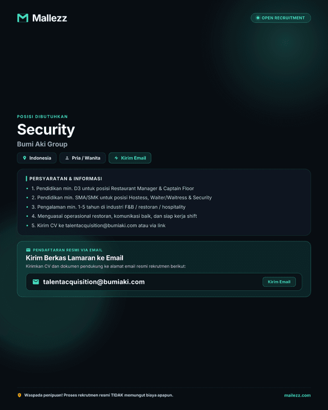
Task: Click the envelope icon beside Pendaftaran Resmi heading
Action: click(28, 250)
